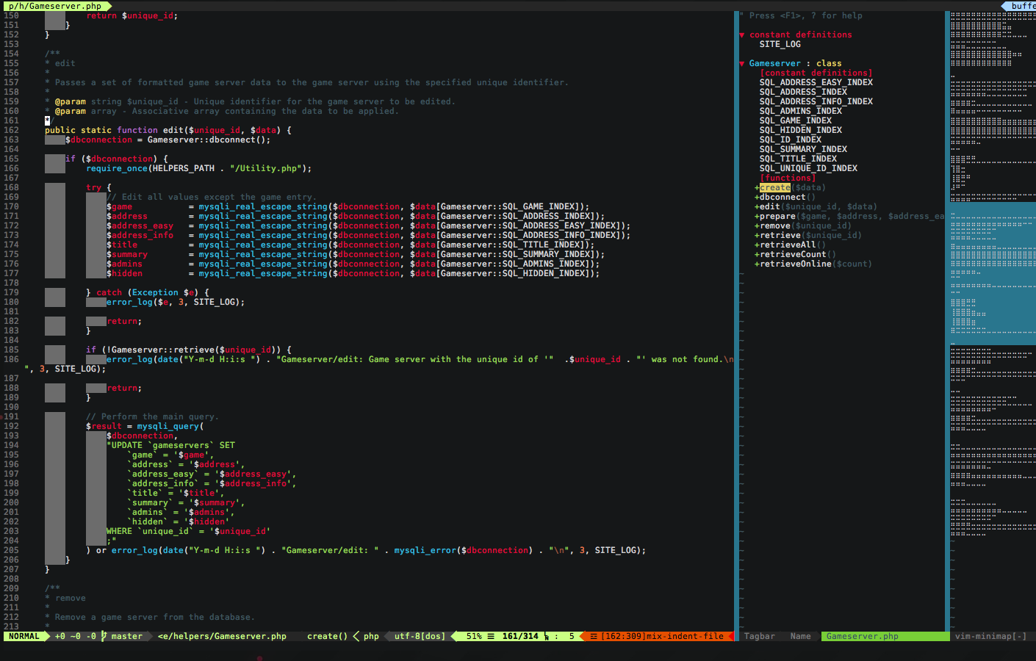Select SQL_ADDRESS_INFO_INDEX in Tagbar
The height and width of the screenshot is (661, 1036).
point(816,101)
